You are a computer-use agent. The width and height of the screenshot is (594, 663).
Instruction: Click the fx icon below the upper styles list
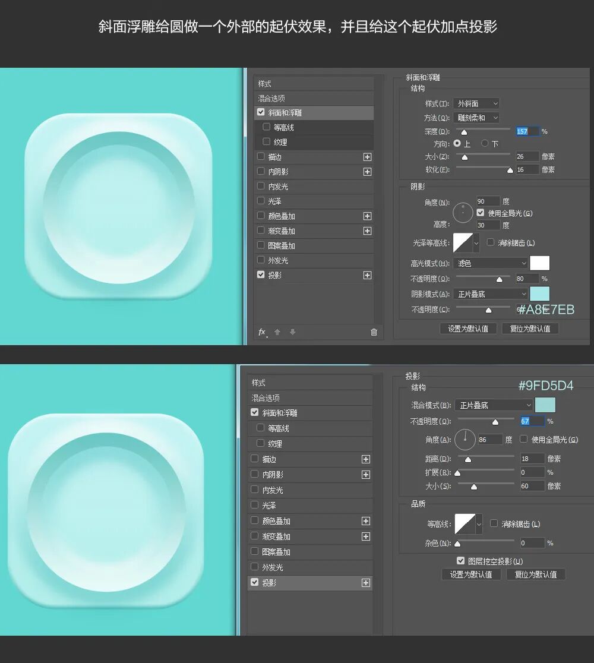click(x=262, y=332)
